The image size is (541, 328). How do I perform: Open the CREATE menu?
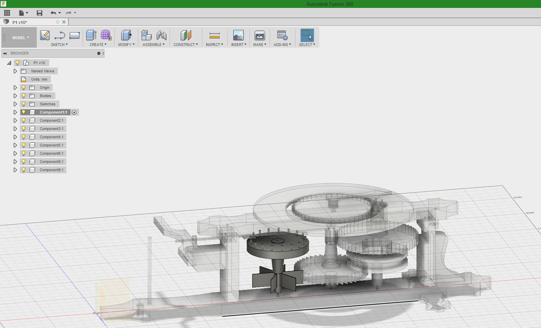point(98,45)
